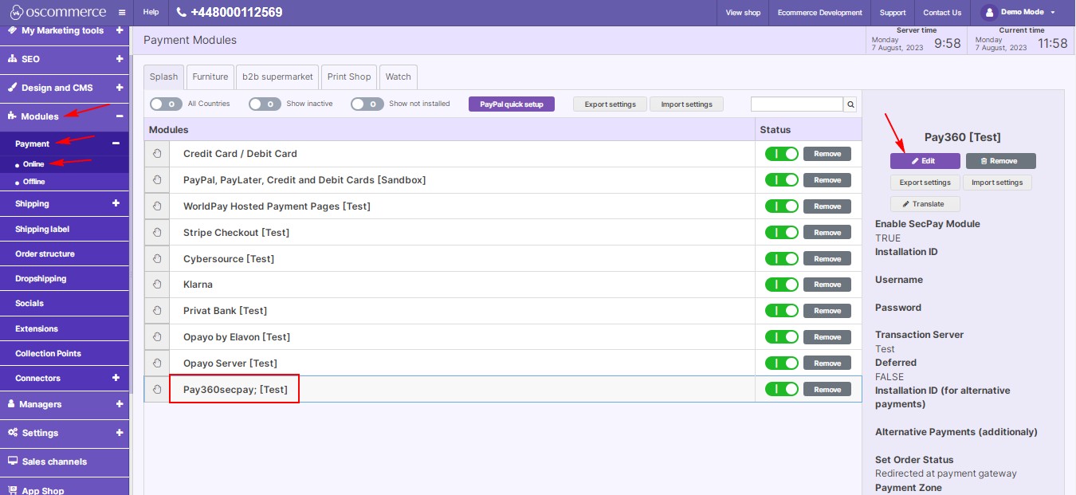This screenshot has height=495, width=1076.
Task: Click Edit button for Pay360
Action: click(x=925, y=161)
